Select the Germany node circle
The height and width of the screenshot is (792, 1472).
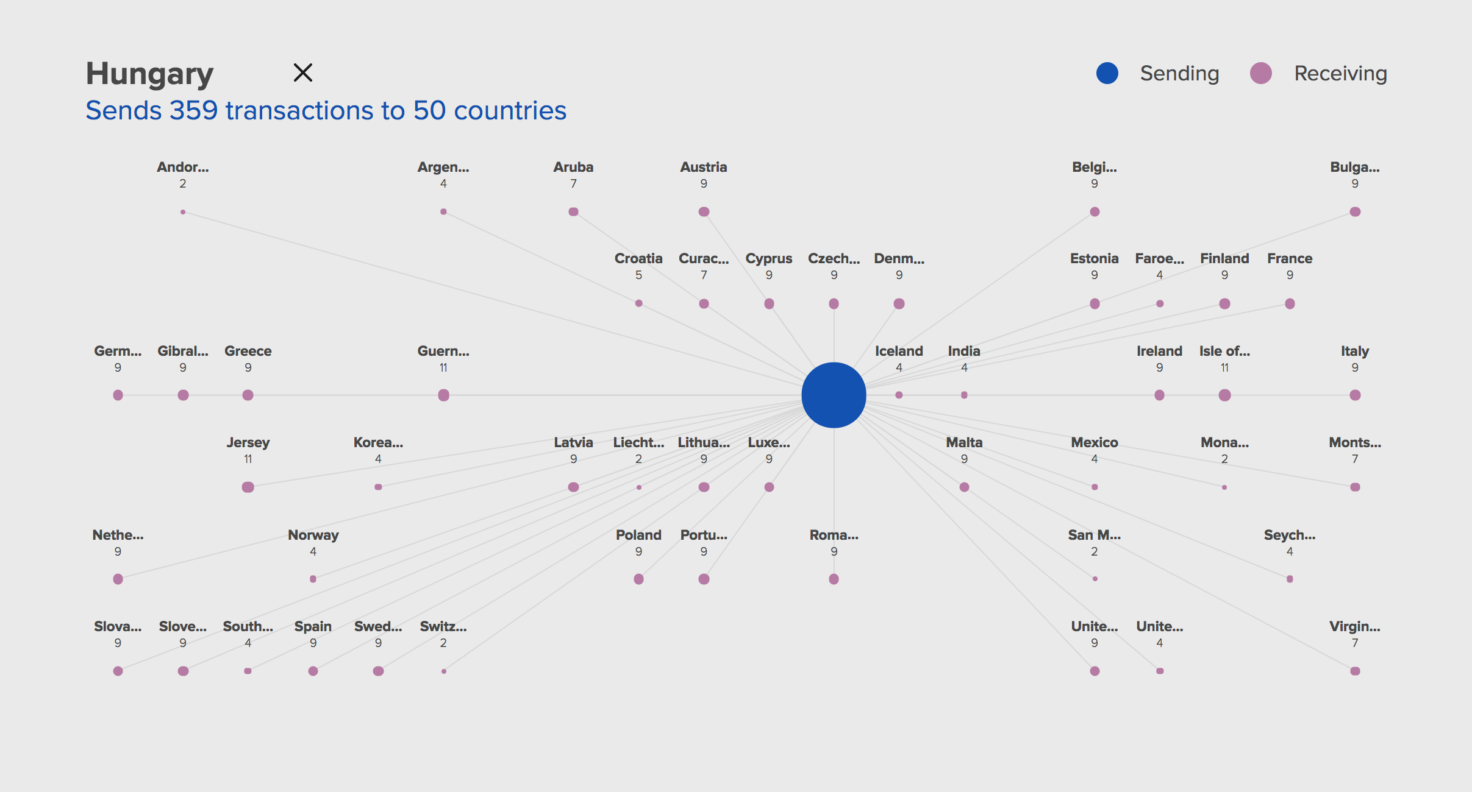(x=118, y=395)
